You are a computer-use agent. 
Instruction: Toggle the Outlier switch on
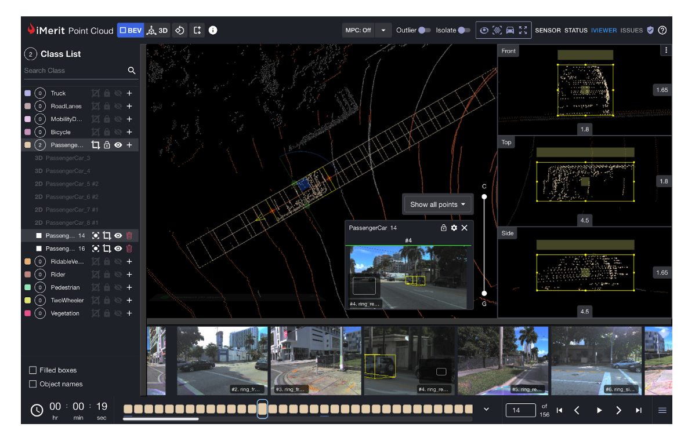(x=425, y=30)
